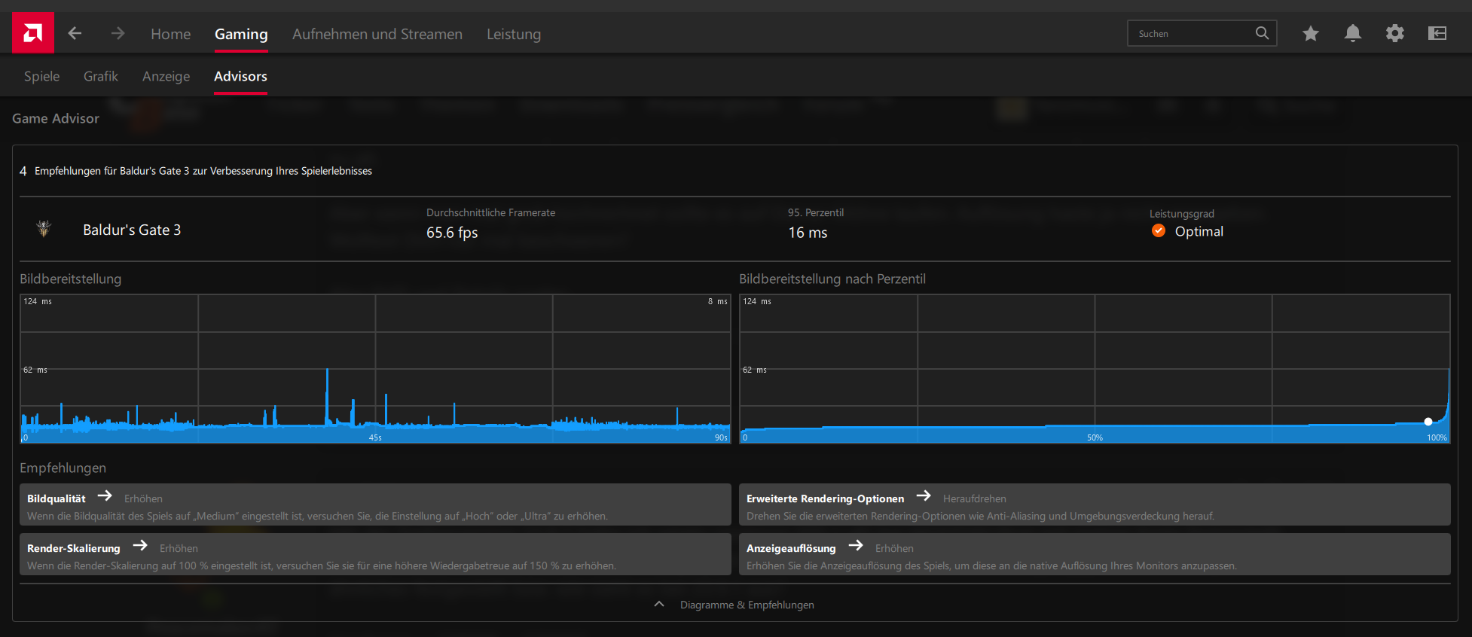Click the Baldur's Gate 3 game icon
Viewport: 1472px width, 637px height.
point(44,229)
